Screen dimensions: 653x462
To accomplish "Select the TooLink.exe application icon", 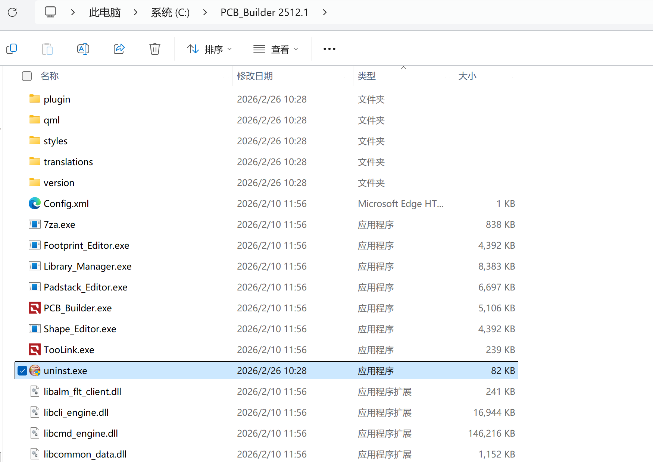I will click(x=35, y=350).
